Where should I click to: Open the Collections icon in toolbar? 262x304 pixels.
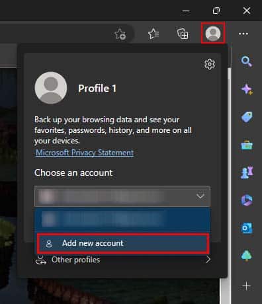click(x=183, y=34)
